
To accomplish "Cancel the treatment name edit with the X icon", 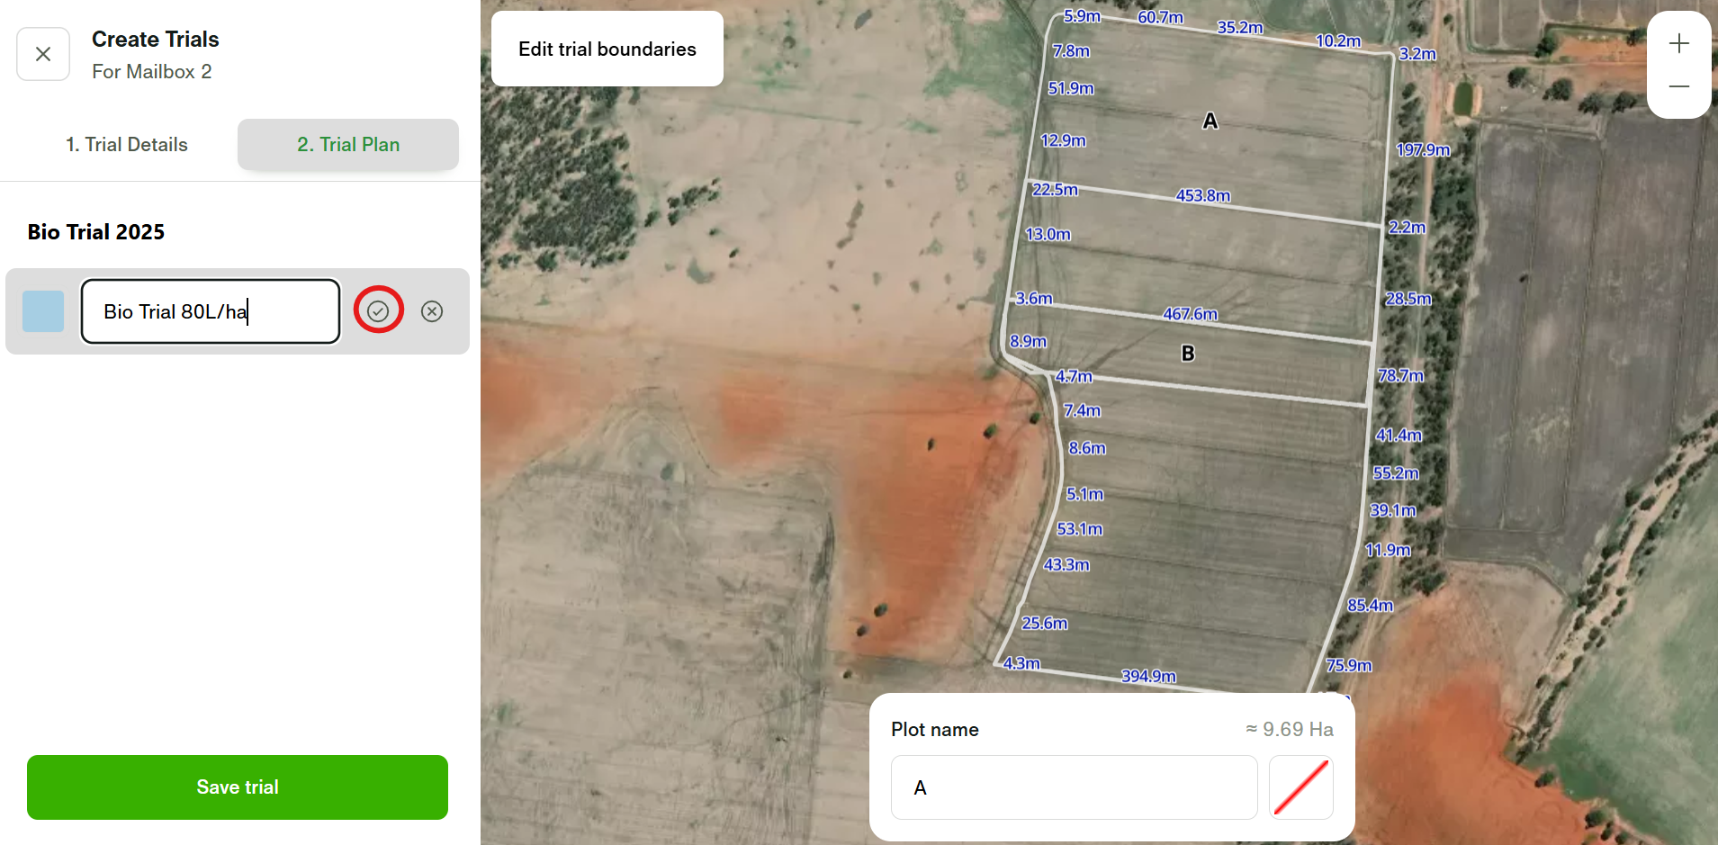I will pos(432,311).
